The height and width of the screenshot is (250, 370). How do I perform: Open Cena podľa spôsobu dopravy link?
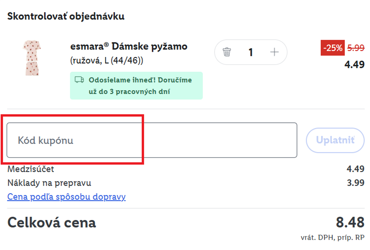[x=65, y=197]
